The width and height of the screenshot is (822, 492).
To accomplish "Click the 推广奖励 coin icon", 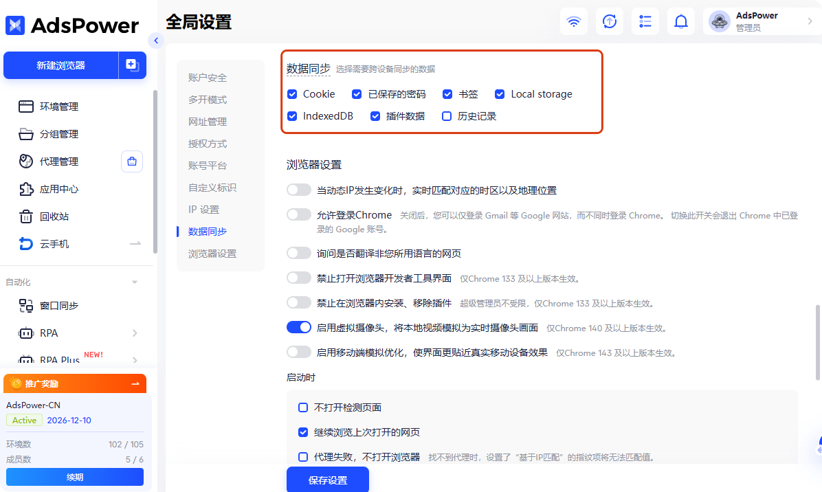I will (16, 383).
